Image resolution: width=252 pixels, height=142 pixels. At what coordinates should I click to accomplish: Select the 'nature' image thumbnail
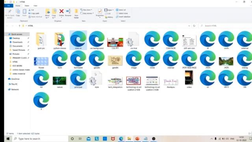(59, 81)
